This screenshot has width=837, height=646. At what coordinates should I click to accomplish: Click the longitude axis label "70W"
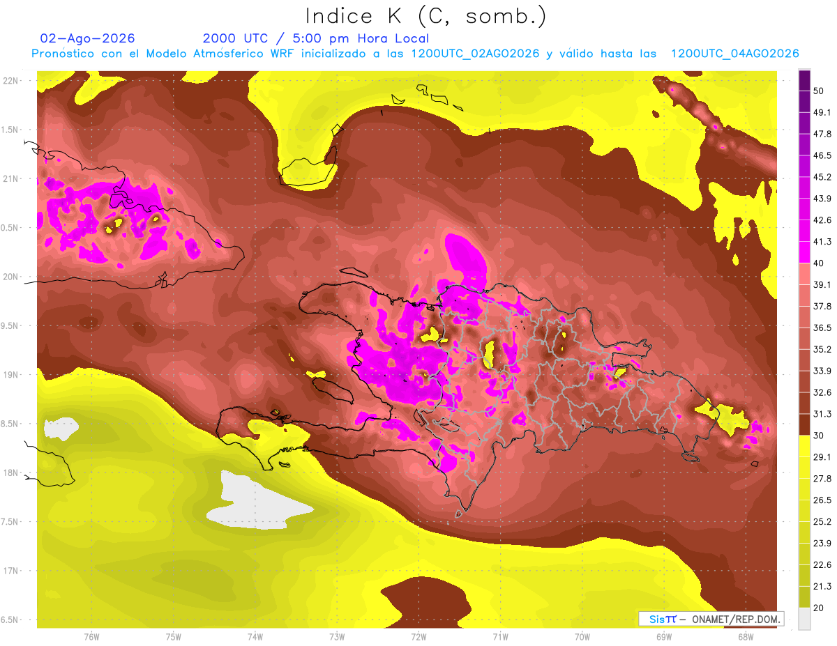582,637
